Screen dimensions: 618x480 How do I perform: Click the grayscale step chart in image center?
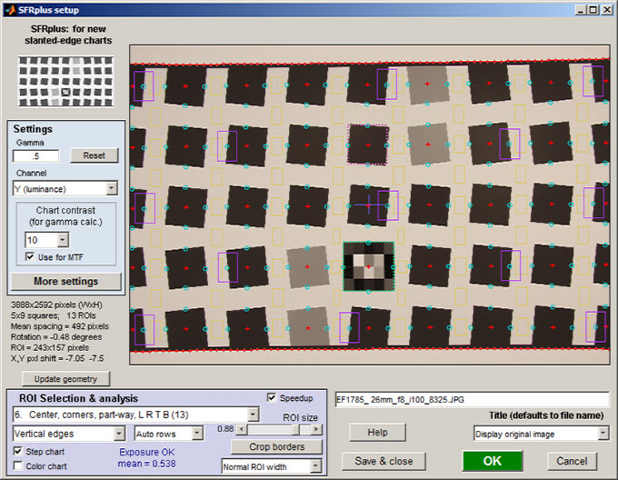click(368, 265)
